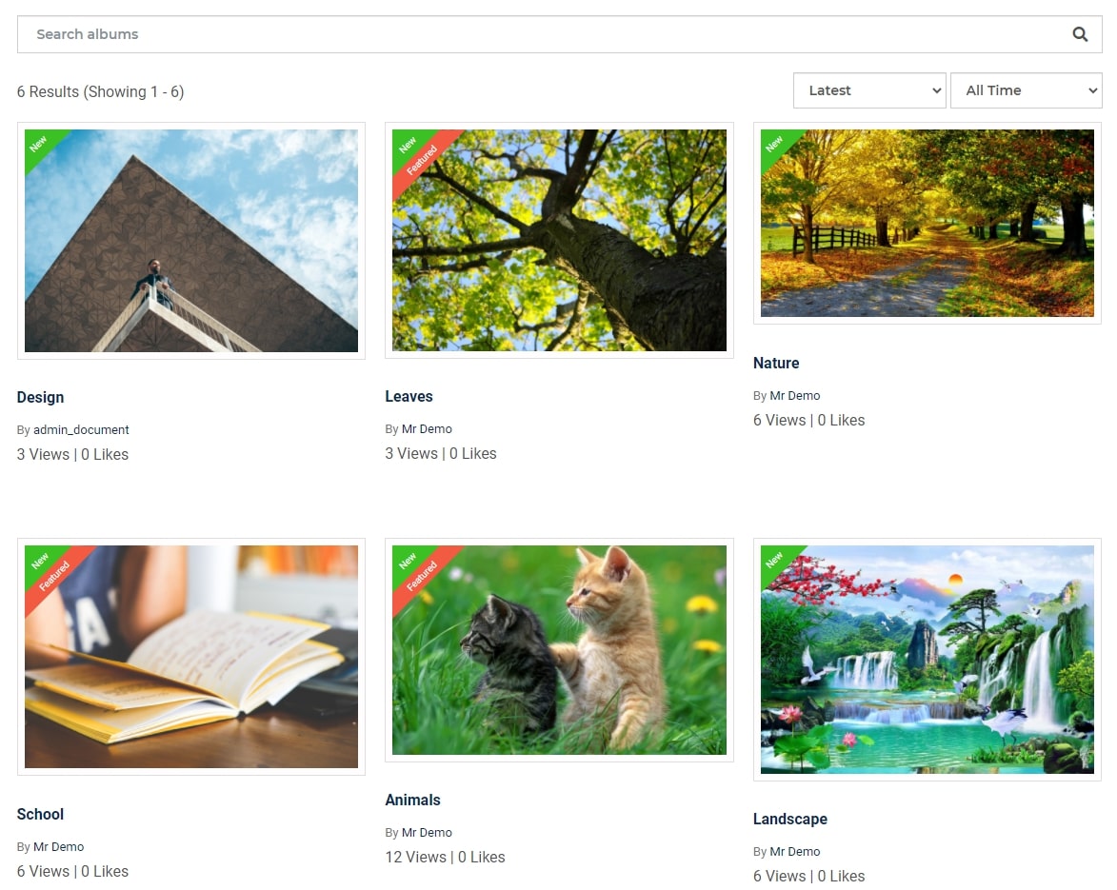Open the admin_document author profile
The width and height of the screenshot is (1117, 890).
point(81,430)
